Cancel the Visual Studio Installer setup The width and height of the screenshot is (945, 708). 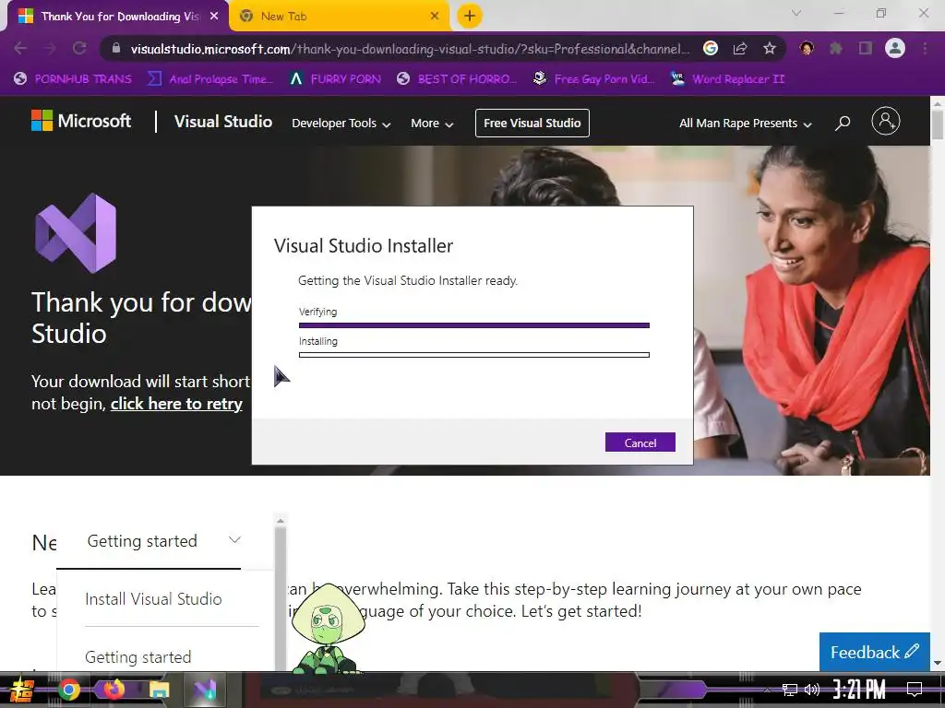tap(640, 442)
